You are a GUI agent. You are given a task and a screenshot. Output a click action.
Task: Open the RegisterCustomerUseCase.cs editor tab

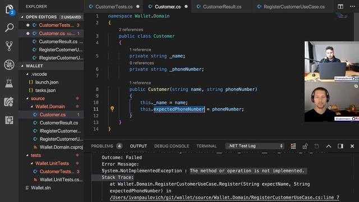294,7
